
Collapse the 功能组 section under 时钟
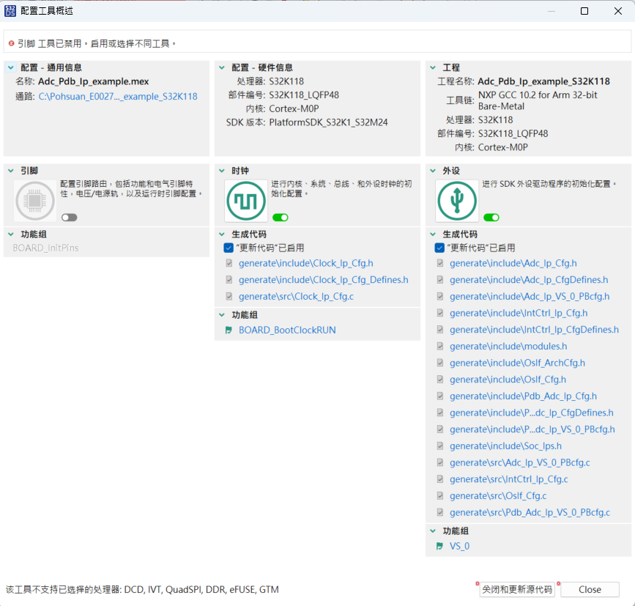[220, 314]
